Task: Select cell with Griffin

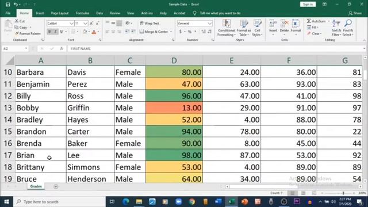Action: [90, 108]
